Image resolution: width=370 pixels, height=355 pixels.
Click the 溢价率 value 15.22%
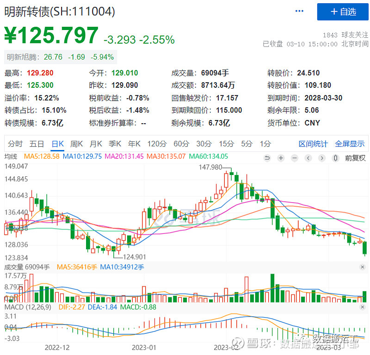click(x=47, y=98)
